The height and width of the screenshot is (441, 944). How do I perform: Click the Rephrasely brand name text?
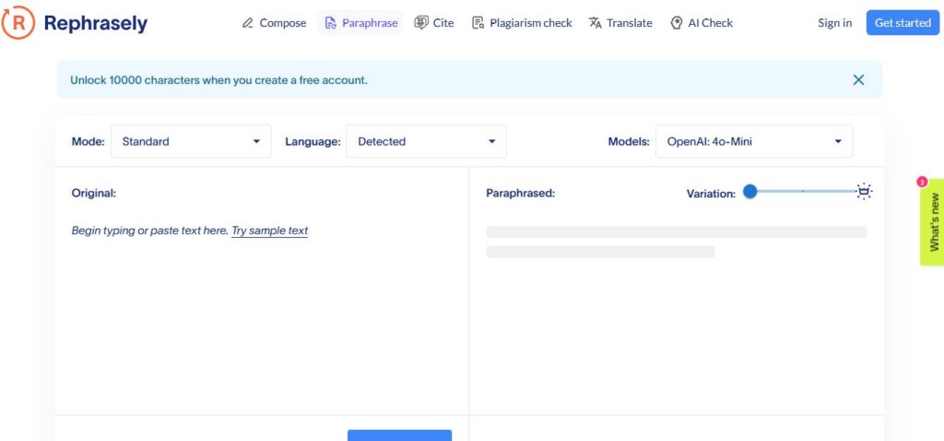[x=96, y=23]
